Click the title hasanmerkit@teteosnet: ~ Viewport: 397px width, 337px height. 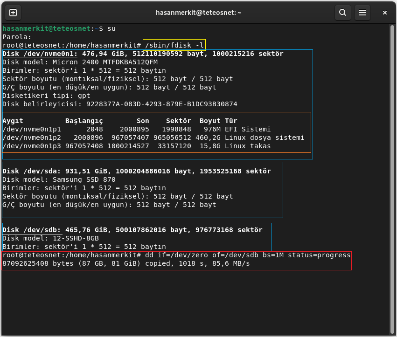(x=199, y=13)
